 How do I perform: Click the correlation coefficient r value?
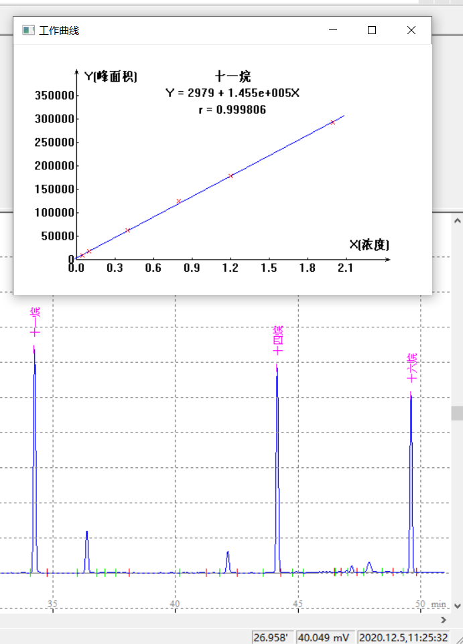[232, 110]
